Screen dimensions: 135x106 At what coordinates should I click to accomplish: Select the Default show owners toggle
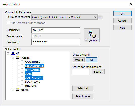(78, 60)
